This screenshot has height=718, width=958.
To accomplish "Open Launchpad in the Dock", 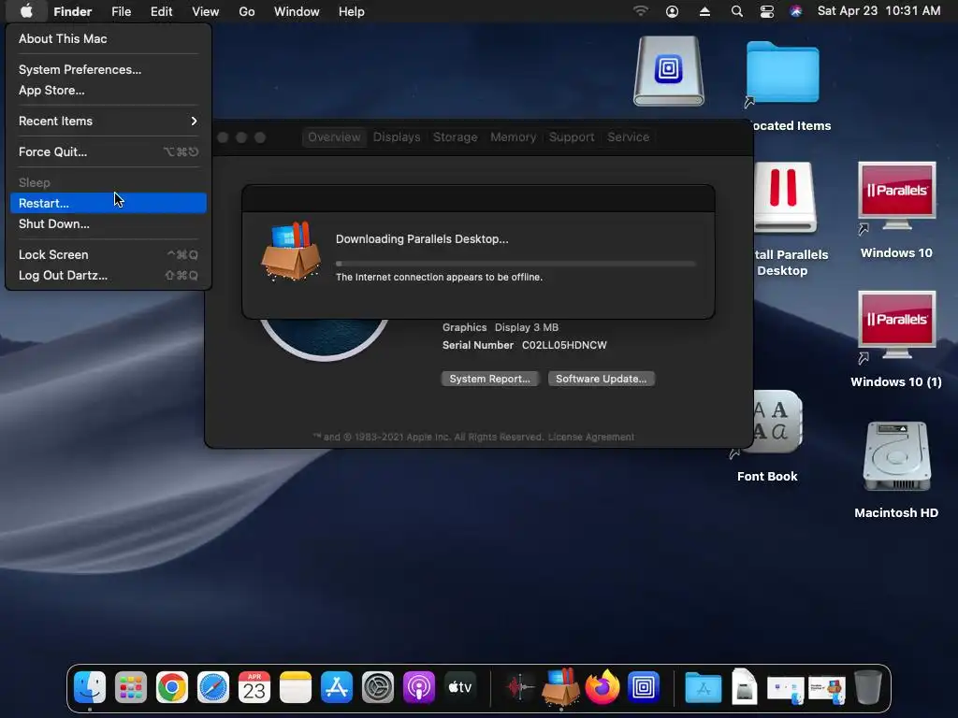I will pos(131,687).
